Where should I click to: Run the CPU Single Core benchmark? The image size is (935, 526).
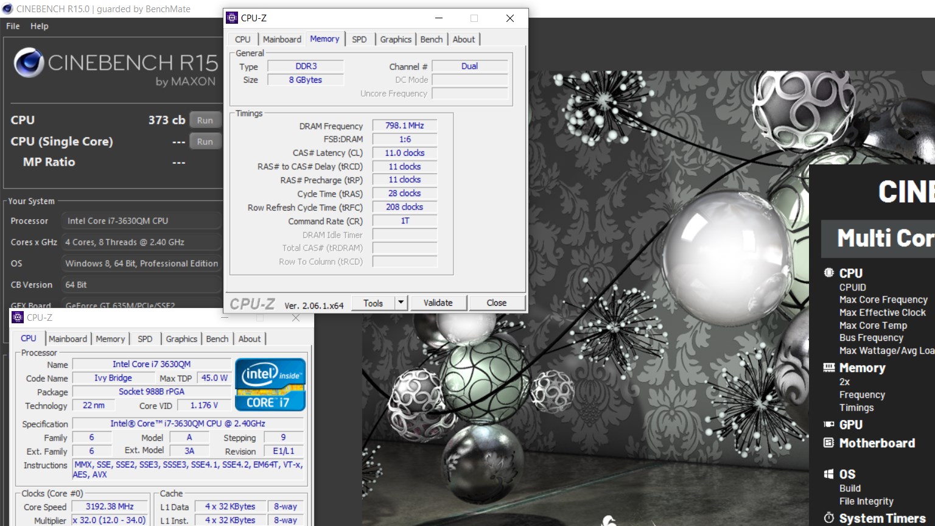point(205,141)
